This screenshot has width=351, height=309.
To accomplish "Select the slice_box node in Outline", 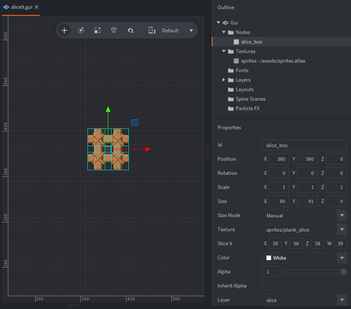I will pos(252,42).
